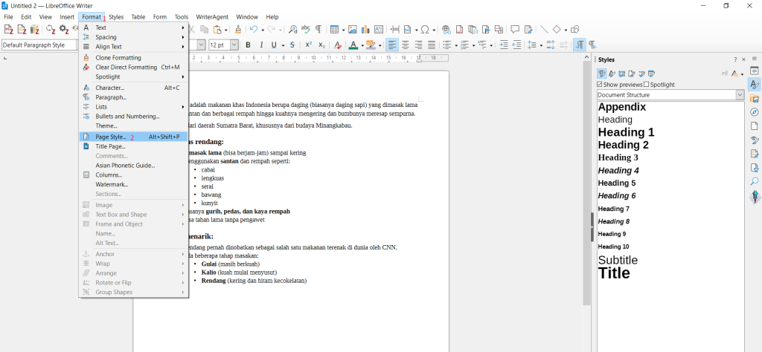Insert a table using the toolbar icon
The width and height of the screenshot is (762, 352).
point(334,29)
